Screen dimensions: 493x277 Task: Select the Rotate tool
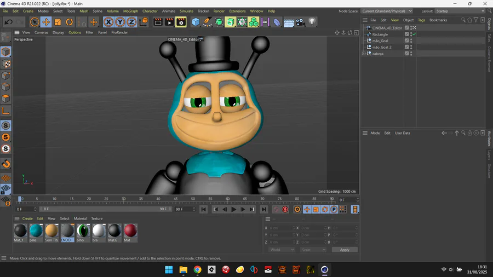[70, 22]
